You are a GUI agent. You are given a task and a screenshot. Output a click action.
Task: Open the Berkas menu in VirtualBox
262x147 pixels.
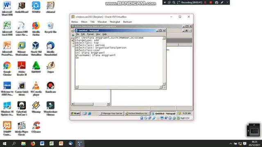75,22
